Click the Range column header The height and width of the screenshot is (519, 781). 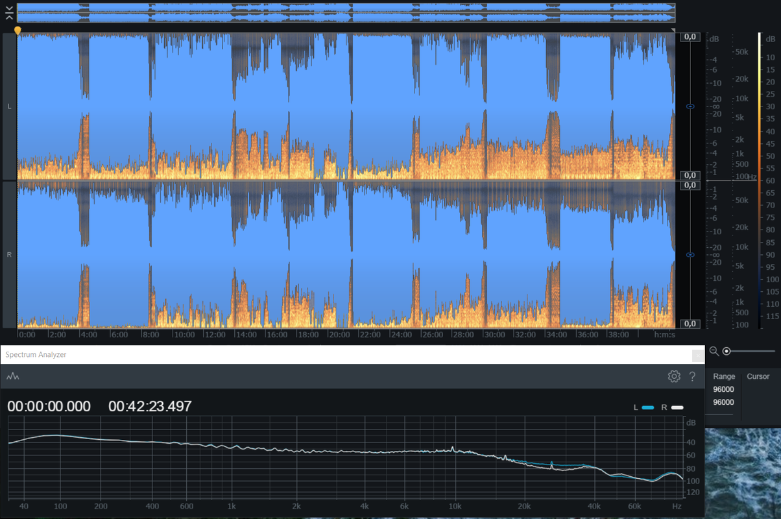tap(724, 376)
